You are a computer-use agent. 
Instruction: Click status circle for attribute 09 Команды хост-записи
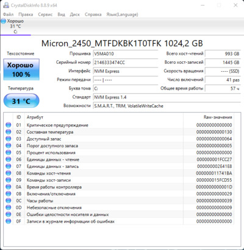[9, 180]
